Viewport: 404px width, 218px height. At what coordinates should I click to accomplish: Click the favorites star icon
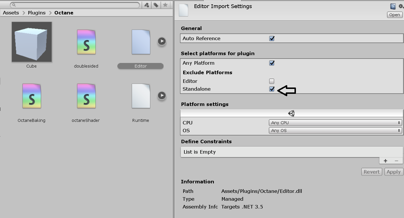(165, 5)
